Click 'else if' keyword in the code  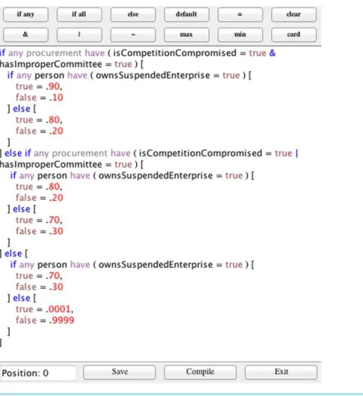18,153
